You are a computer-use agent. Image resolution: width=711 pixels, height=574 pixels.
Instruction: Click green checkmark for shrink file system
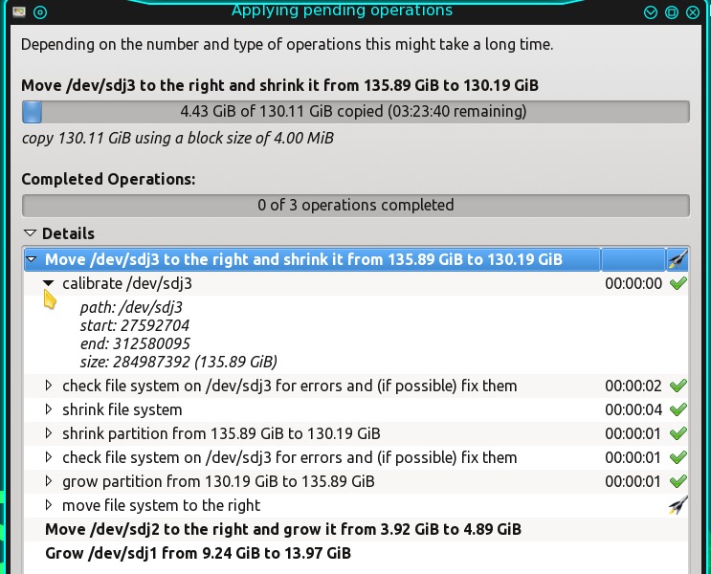[x=678, y=409]
